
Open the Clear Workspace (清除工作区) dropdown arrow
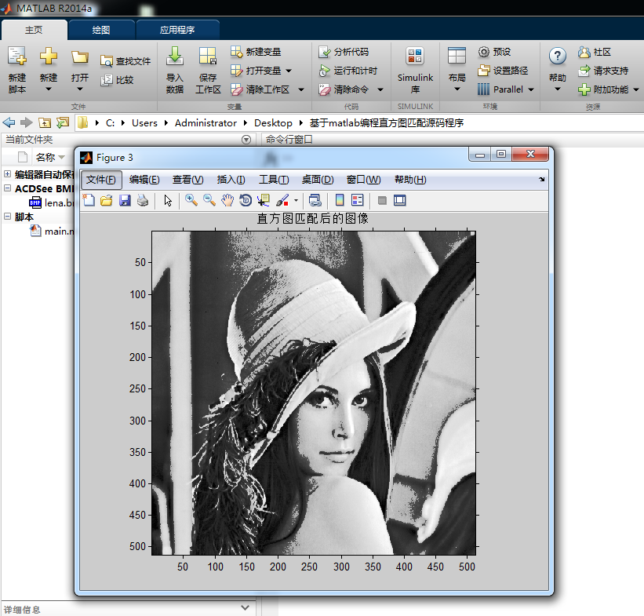(x=301, y=89)
